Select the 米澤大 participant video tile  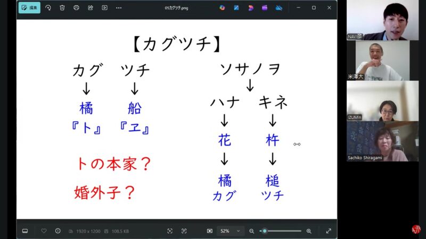(382, 61)
